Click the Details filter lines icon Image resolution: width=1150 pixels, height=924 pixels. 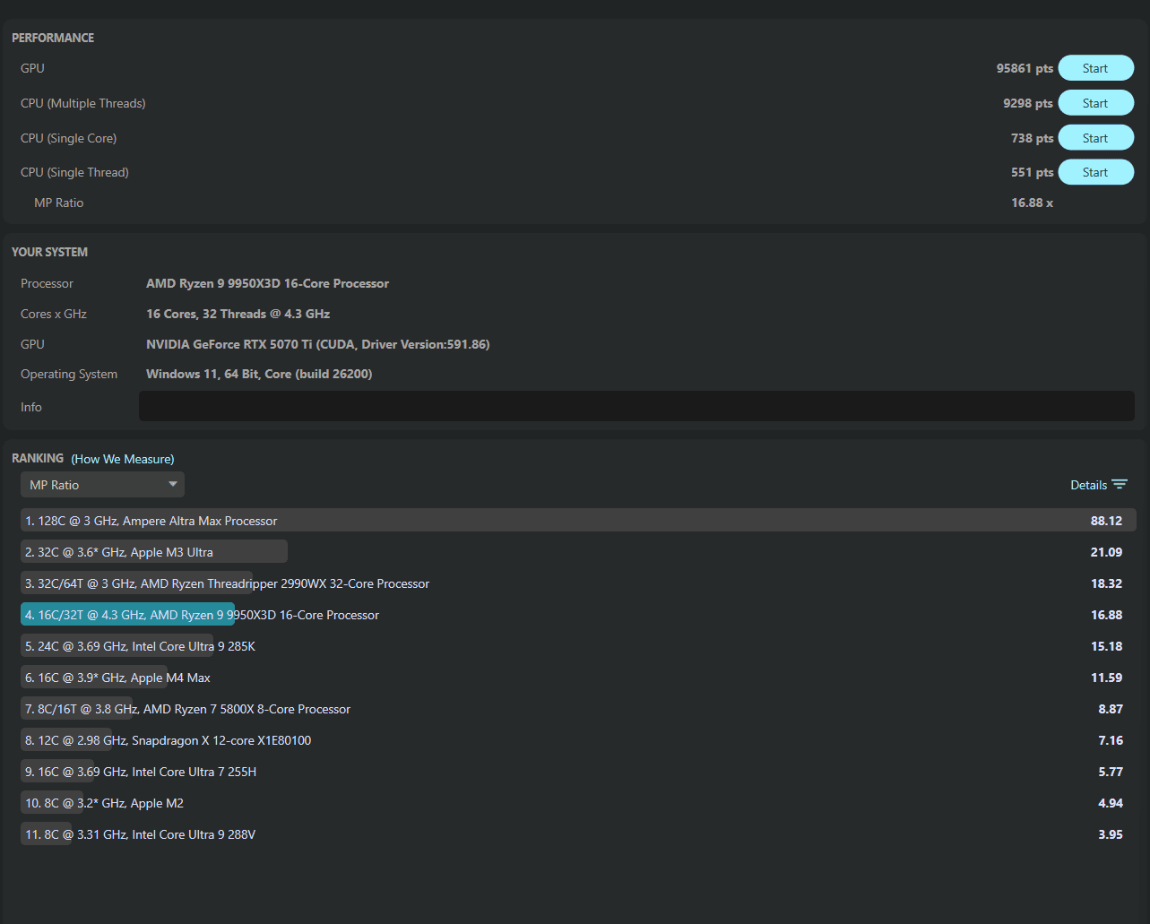click(x=1120, y=485)
